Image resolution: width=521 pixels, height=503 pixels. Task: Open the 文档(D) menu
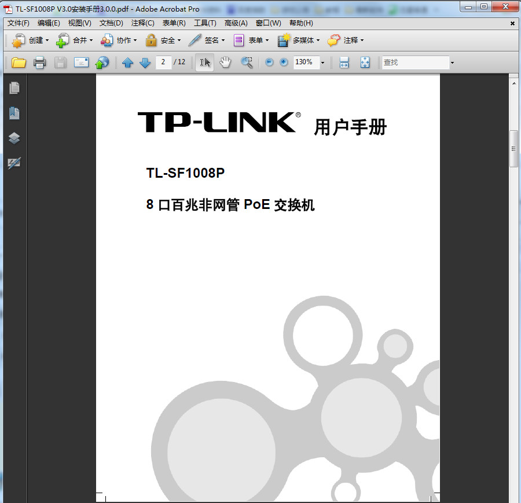click(111, 23)
